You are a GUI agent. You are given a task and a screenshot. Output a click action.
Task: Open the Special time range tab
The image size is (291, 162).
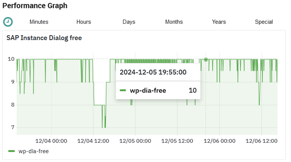tap(264, 22)
